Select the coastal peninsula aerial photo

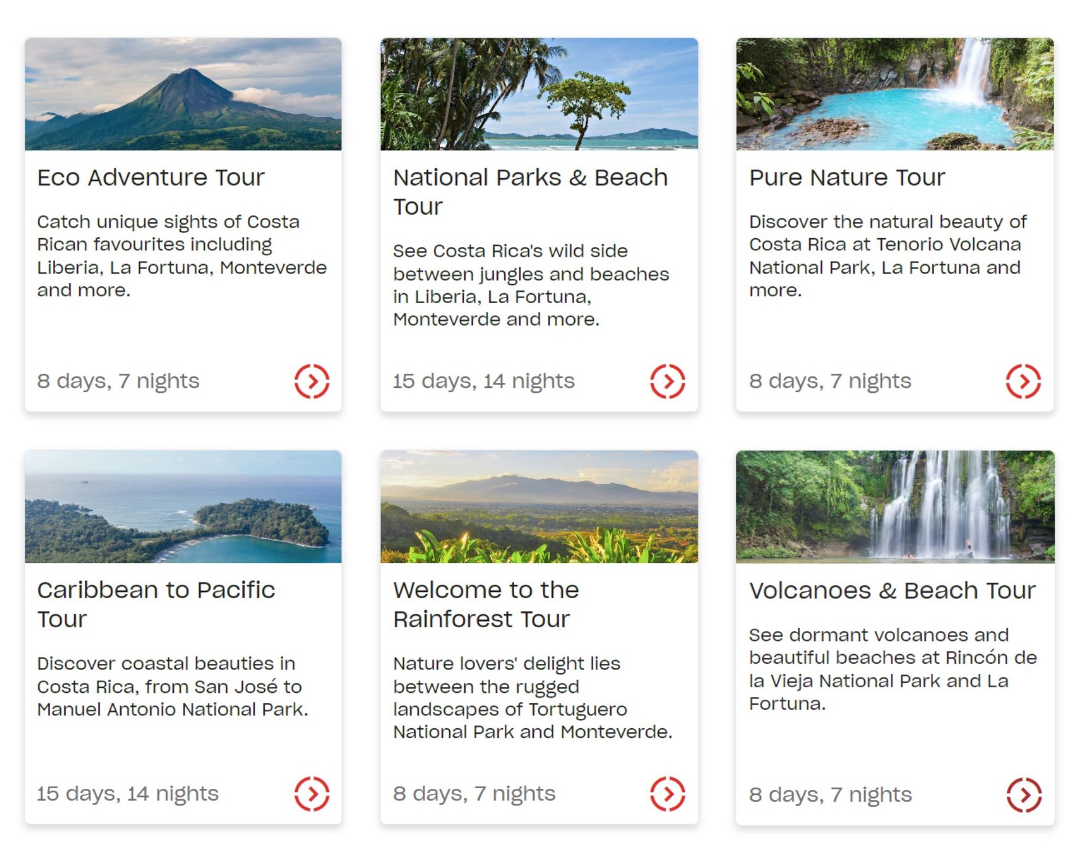tap(183, 507)
